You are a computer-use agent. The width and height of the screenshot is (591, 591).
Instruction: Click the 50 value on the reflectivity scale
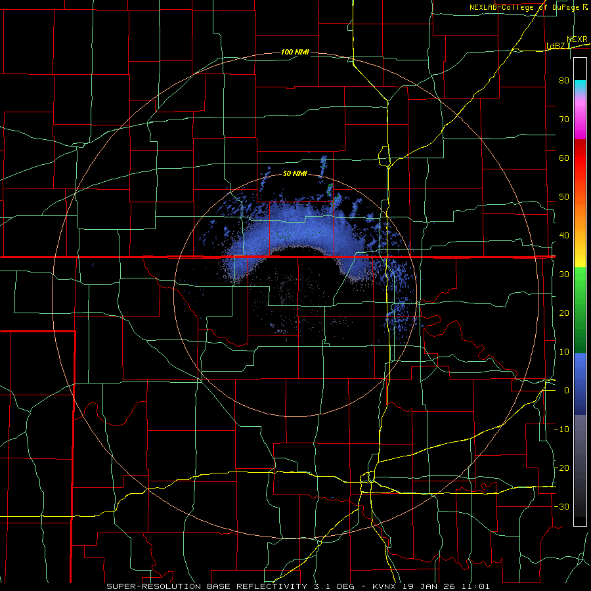coord(564,197)
